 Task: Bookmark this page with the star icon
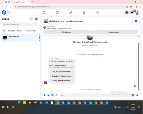tap(131, 7)
